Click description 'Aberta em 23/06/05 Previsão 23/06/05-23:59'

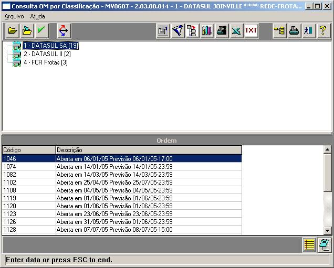[x=114, y=214]
